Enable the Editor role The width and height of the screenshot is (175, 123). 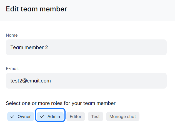[x=76, y=117]
